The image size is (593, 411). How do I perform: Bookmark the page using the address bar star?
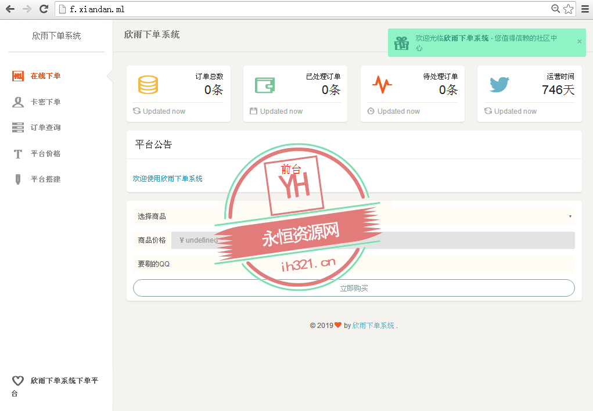567,9
